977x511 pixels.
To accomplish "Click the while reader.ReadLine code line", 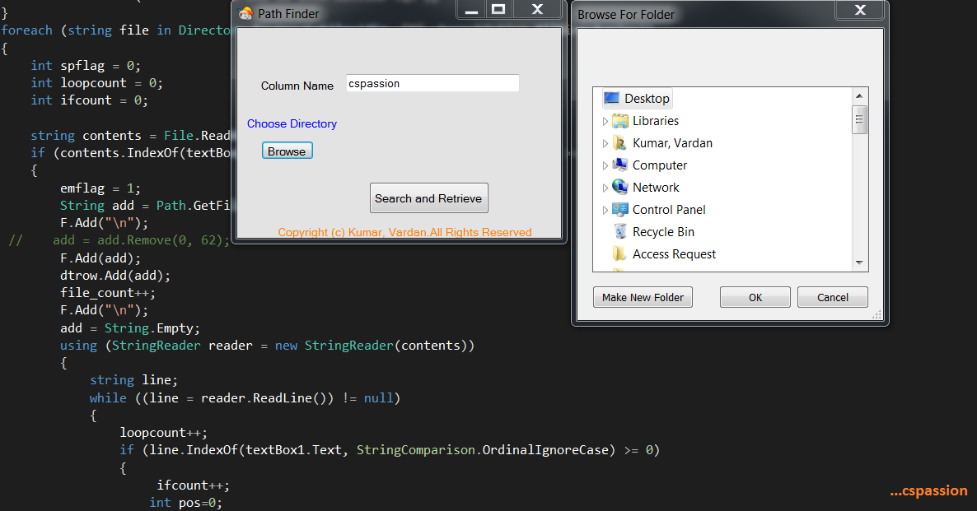I will click(245, 397).
